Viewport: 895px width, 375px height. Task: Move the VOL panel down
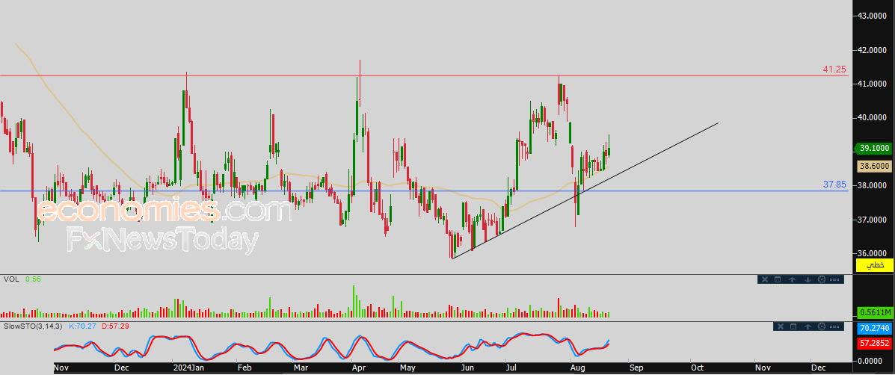(808, 279)
